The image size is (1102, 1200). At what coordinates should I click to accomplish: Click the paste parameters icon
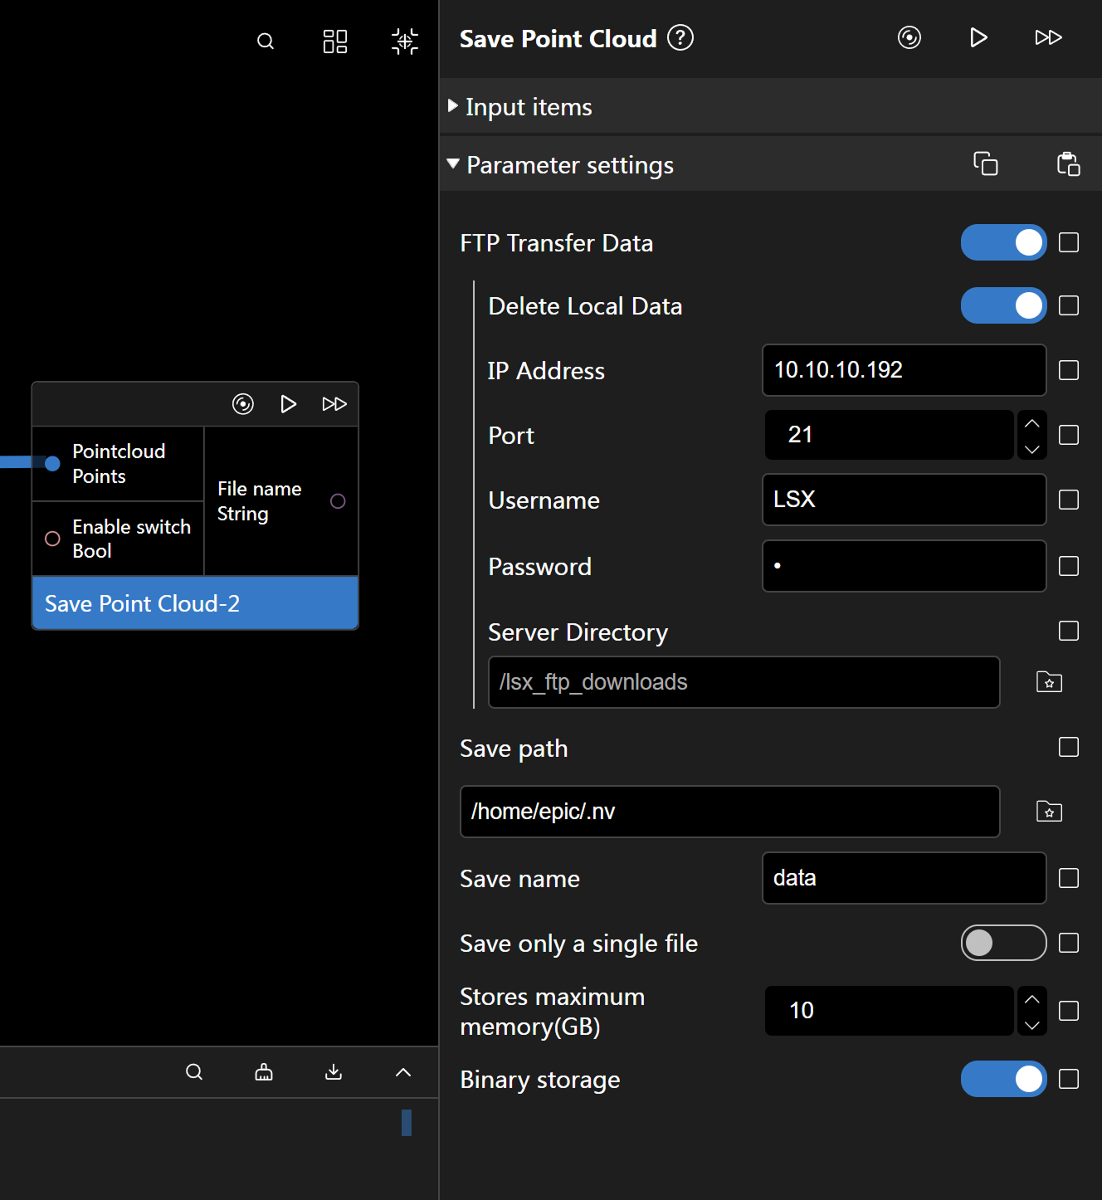(1068, 163)
